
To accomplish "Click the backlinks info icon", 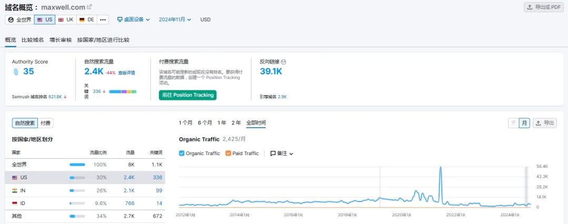I will click(x=283, y=62).
